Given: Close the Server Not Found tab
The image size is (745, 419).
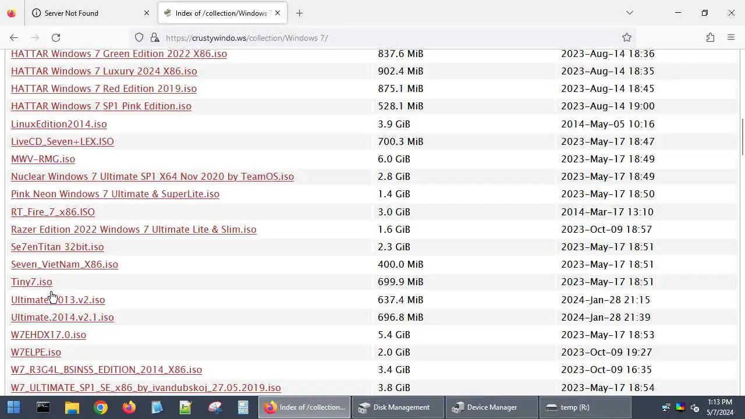Looking at the screenshot, I should click(x=146, y=13).
